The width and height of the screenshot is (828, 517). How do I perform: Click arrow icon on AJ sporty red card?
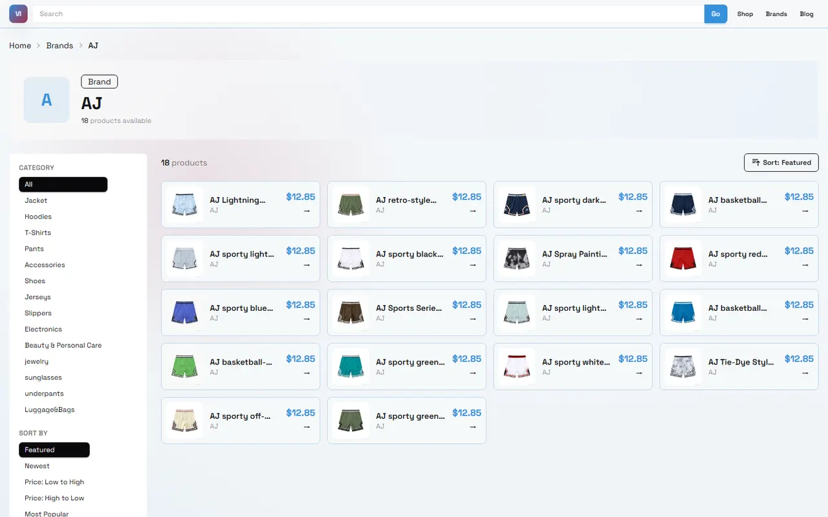(x=805, y=265)
